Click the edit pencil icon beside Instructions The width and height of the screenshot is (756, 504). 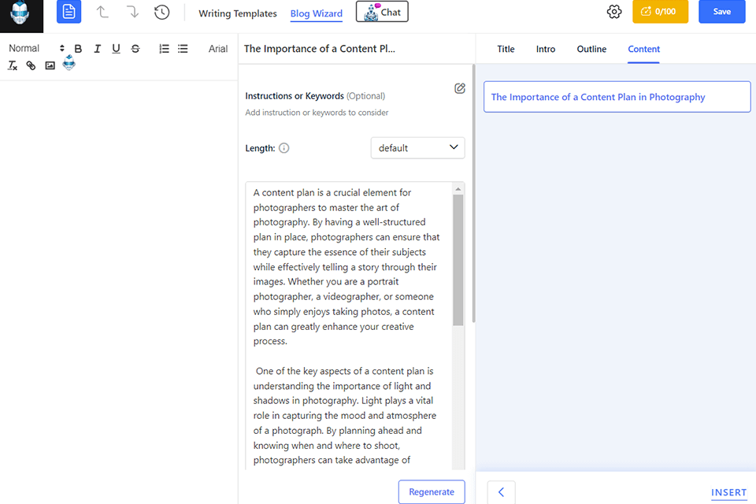pos(460,88)
